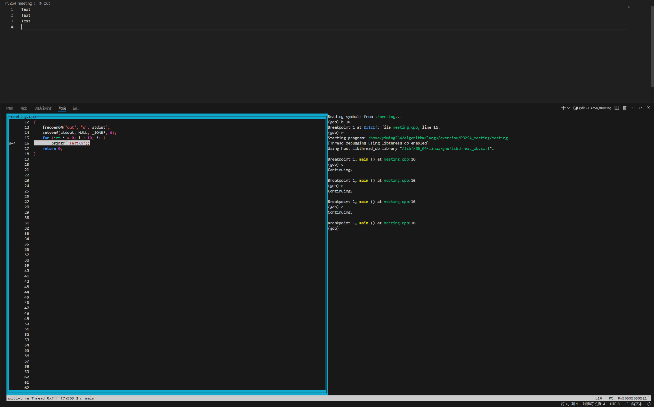Click the notifications bell in status bar
The width and height of the screenshot is (654, 407).
coord(649,404)
